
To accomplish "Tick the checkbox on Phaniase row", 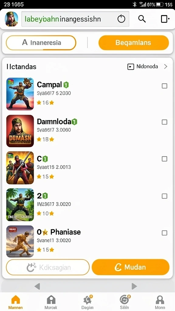I will click(x=164, y=233).
